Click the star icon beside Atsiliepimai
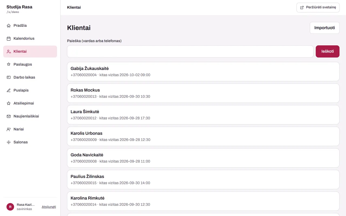This screenshot has height=216, width=346. click(x=9, y=103)
